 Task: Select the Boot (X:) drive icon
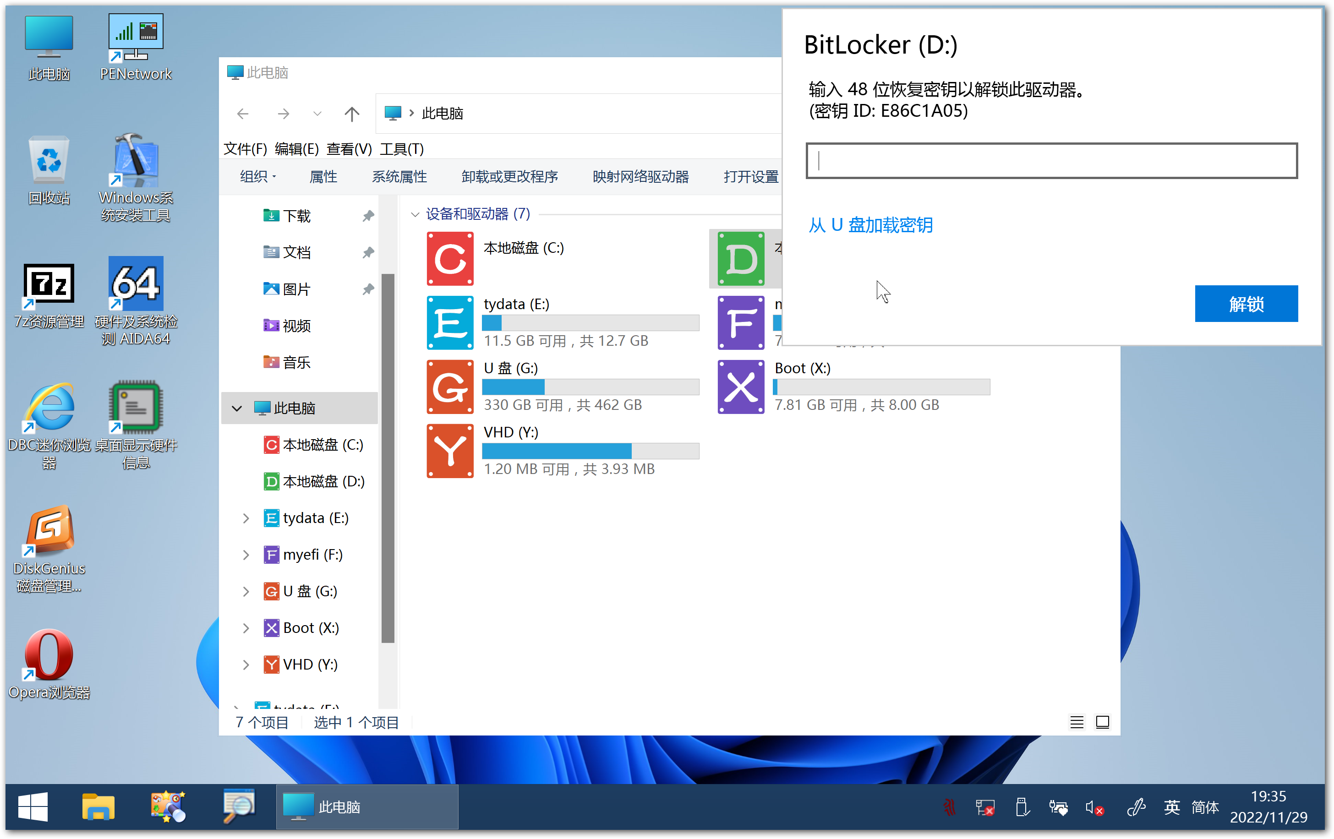[741, 387]
